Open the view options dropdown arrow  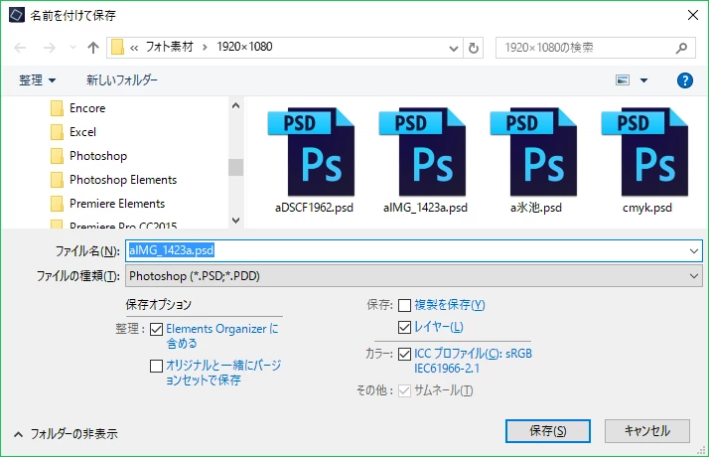[x=643, y=80]
